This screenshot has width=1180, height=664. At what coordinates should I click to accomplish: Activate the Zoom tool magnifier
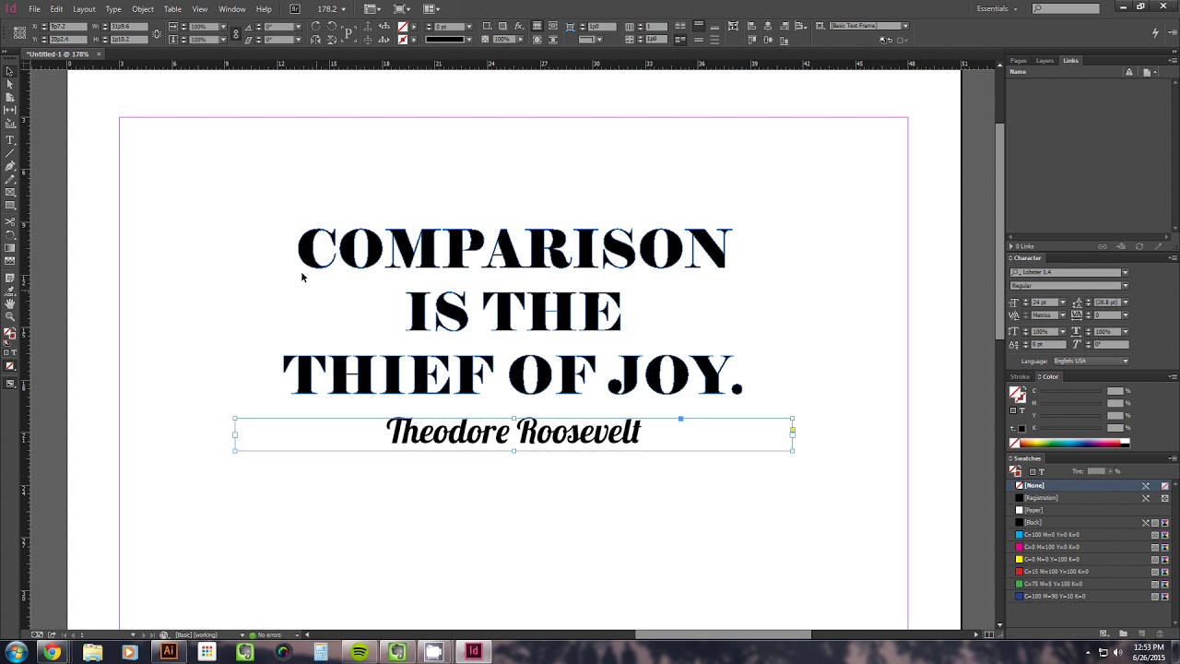click(x=10, y=316)
